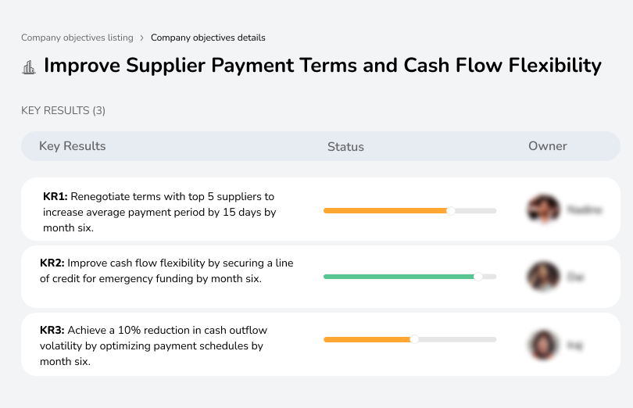This screenshot has height=408, width=633.
Task: Open KR3 cash outflow volatility description
Action: (153, 345)
